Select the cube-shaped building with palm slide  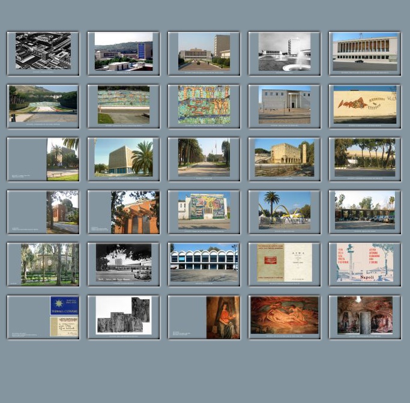[124, 159]
